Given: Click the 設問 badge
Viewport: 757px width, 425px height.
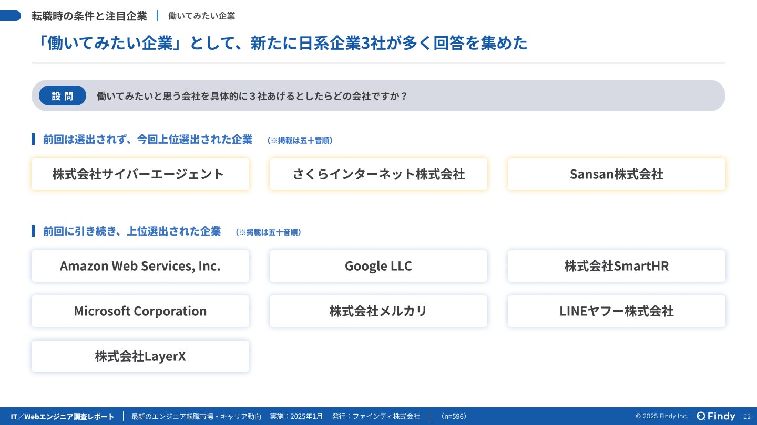Looking at the screenshot, I should point(63,96).
